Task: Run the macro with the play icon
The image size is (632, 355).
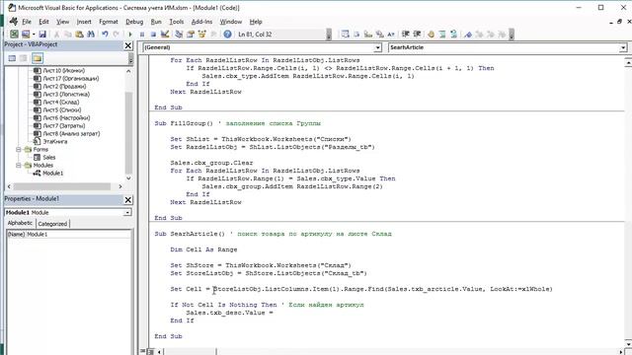Action: (130, 35)
